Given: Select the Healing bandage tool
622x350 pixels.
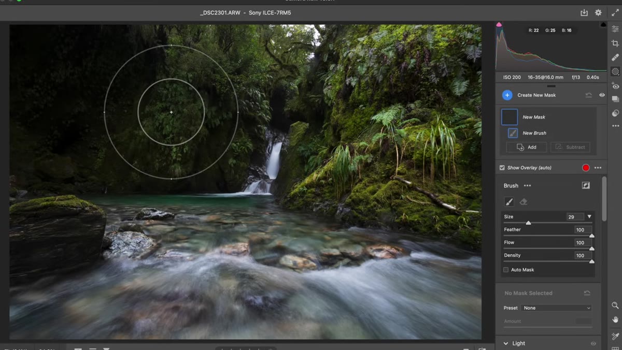Looking at the screenshot, I should click(615, 57).
